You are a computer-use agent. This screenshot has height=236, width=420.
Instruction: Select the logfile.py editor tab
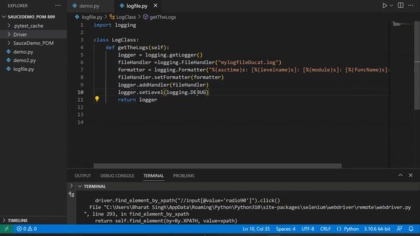(x=136, y=6)
